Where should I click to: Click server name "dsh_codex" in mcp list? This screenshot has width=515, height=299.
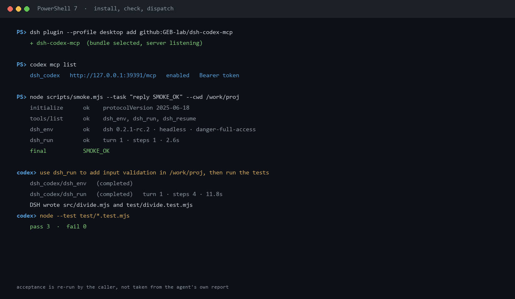[45, 76]
